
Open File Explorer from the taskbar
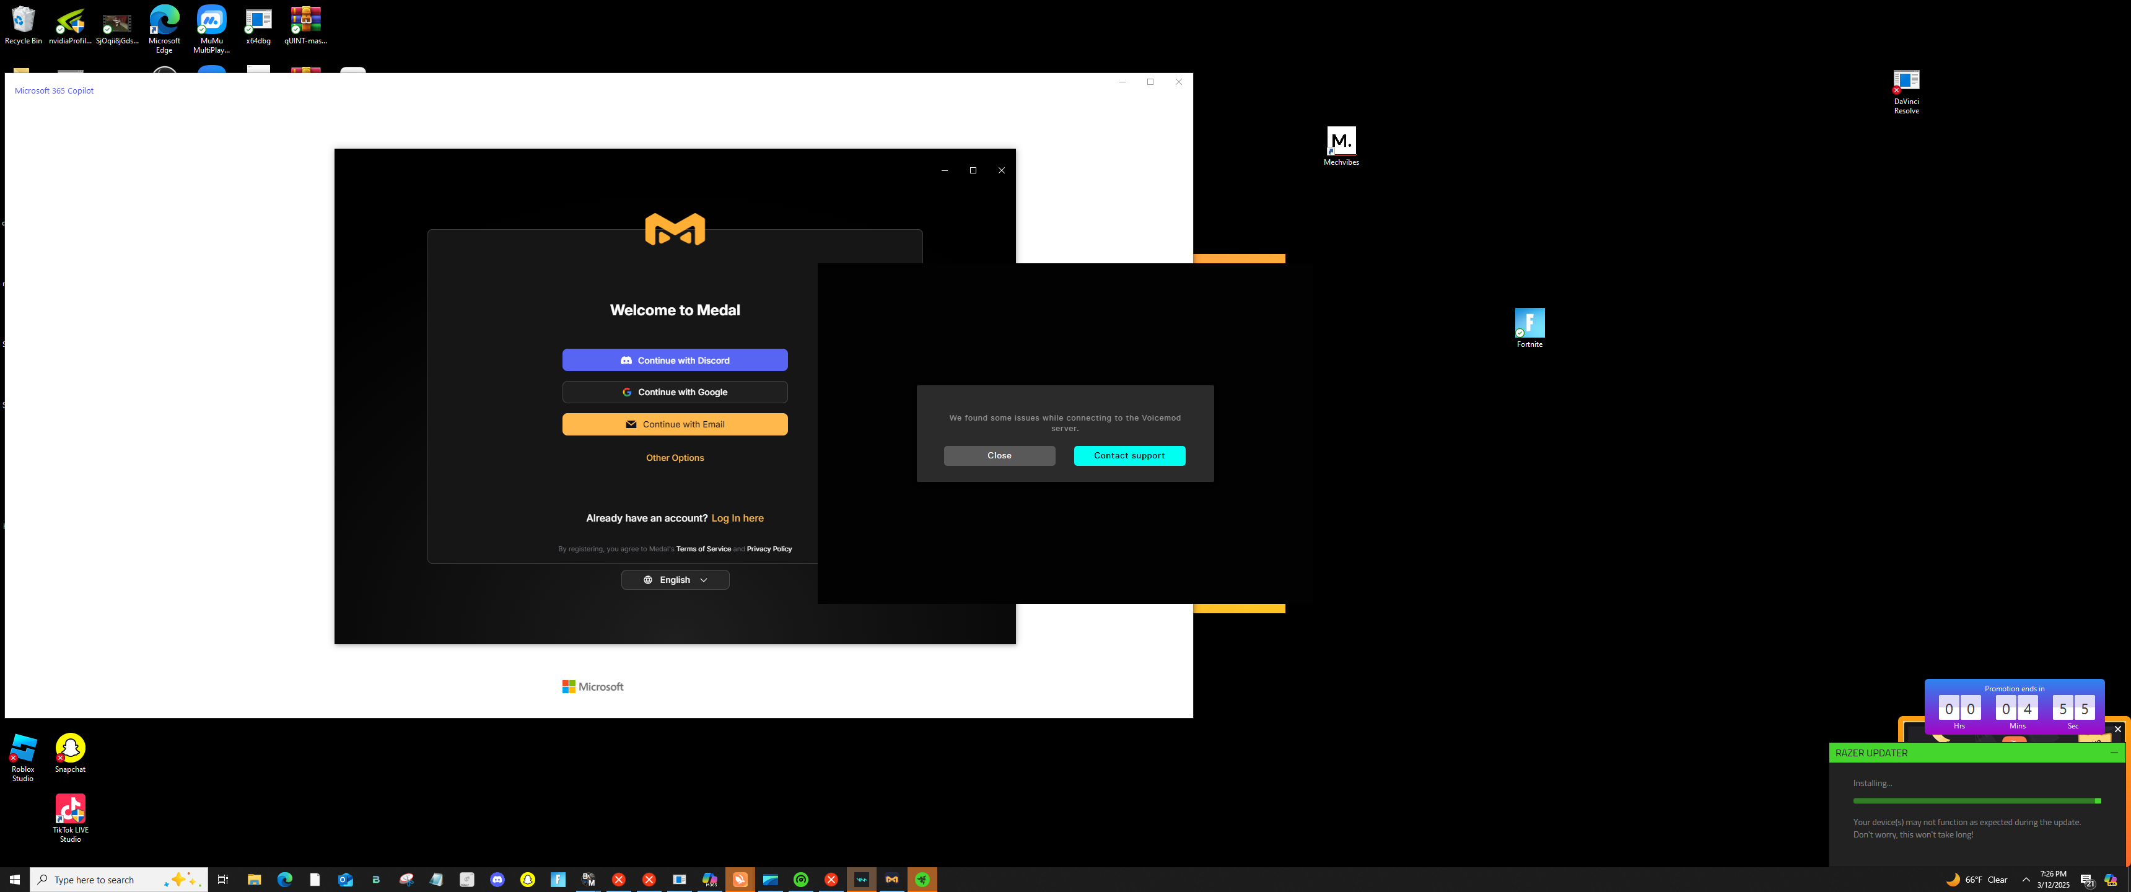point(254,880)
